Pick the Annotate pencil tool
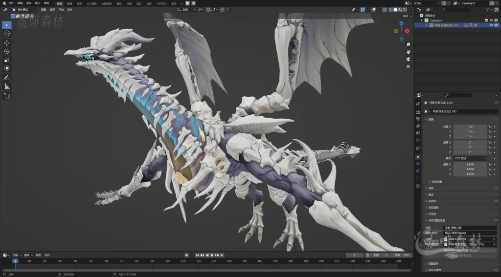The height and width of the screenshot is (277, 501). click(x=7, y=78)
